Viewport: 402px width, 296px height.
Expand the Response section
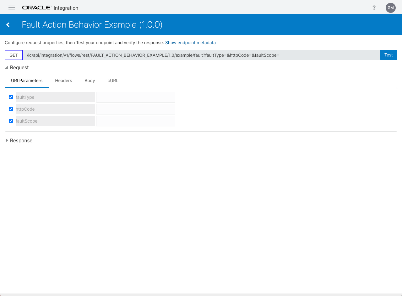7,140
